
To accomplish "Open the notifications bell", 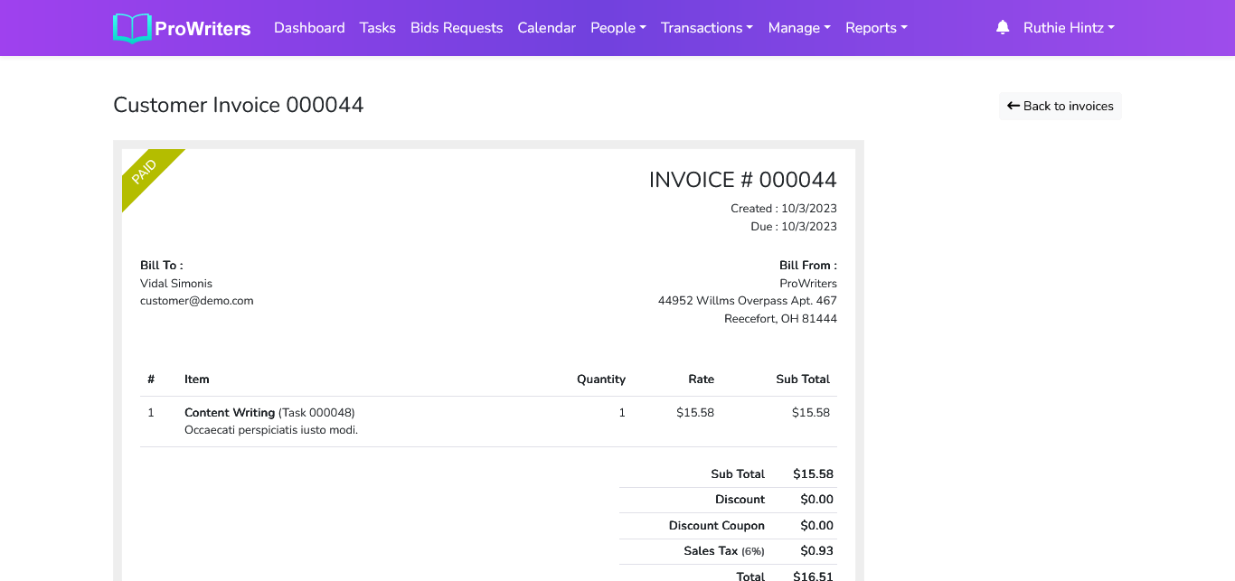I will point(1002,28).
